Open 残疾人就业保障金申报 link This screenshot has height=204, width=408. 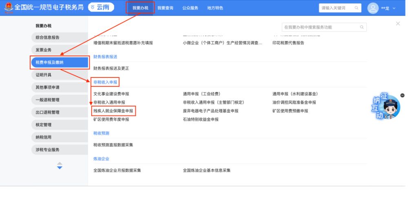click(x=113, y=111)
